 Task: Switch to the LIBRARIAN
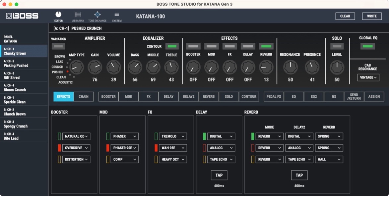tap(78, 16)
